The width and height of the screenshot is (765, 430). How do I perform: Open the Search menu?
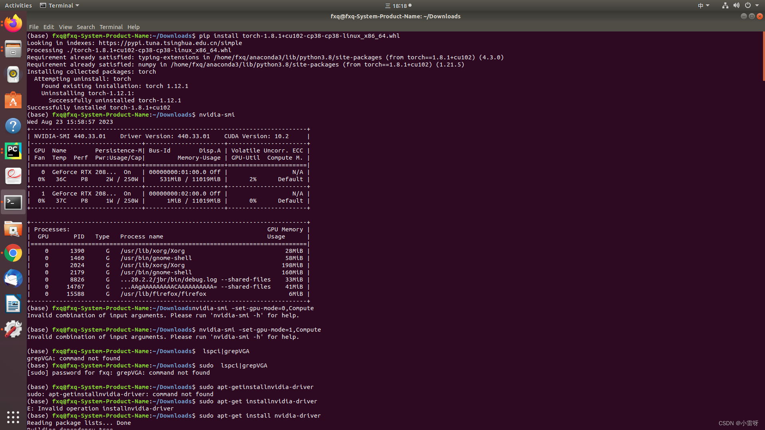click(x=86, y=27)
